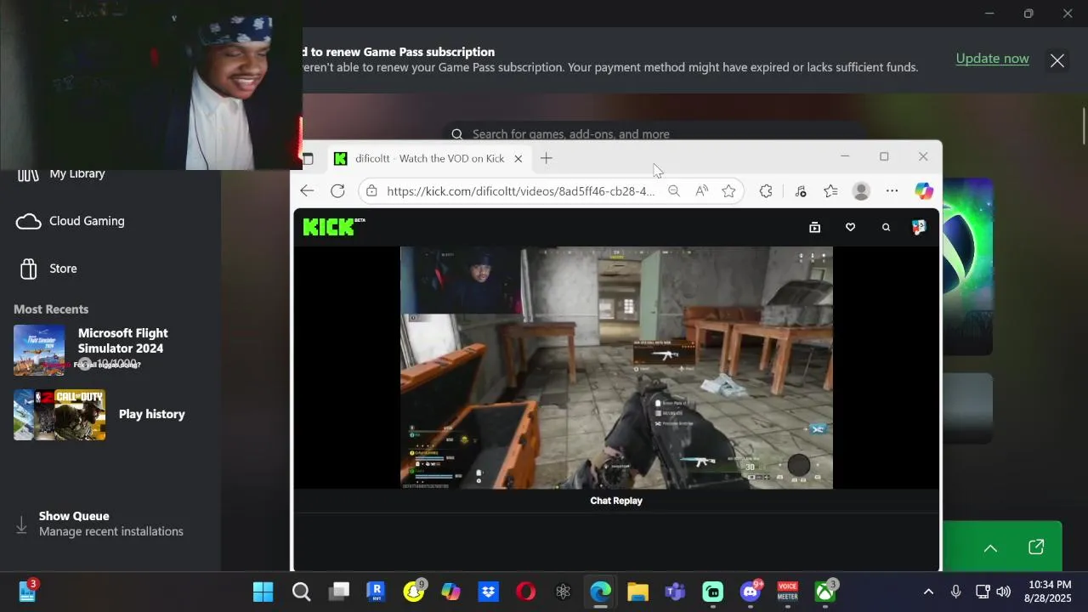Click Xbox app search for games field
This screenshot has height=612, width=1088.
[654, 133]
